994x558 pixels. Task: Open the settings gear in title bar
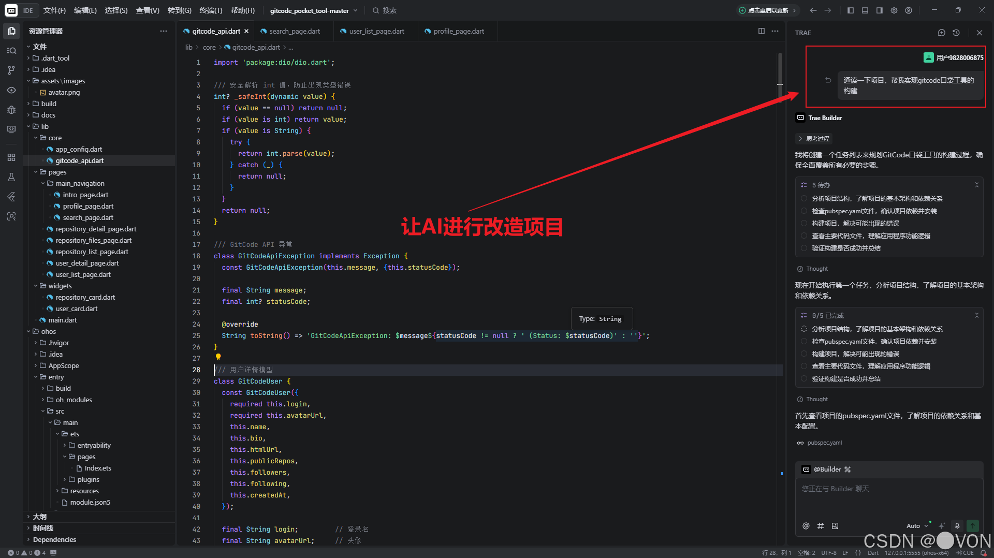pyautogui.click(x=894, y=10)
